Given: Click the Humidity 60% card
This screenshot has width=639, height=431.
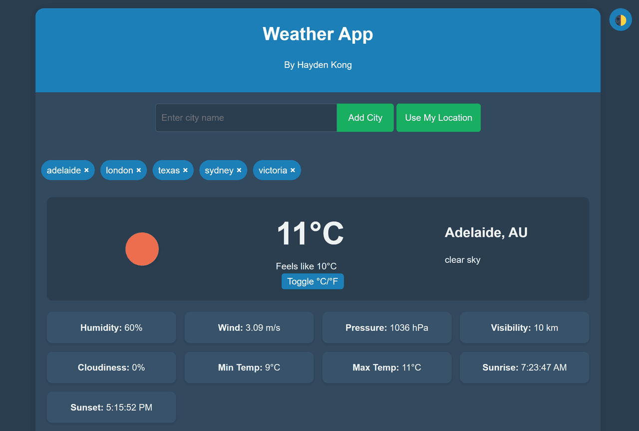Looking at the screenshot, I should (111, 328).
